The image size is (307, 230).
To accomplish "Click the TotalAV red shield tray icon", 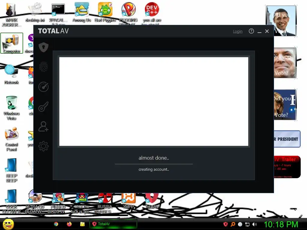I will click(225, 224).
